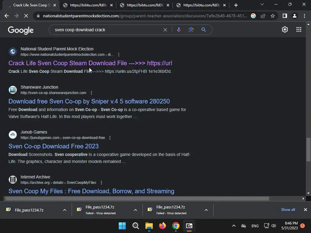Click the Junub Games site favicon

tap(13, 135)
